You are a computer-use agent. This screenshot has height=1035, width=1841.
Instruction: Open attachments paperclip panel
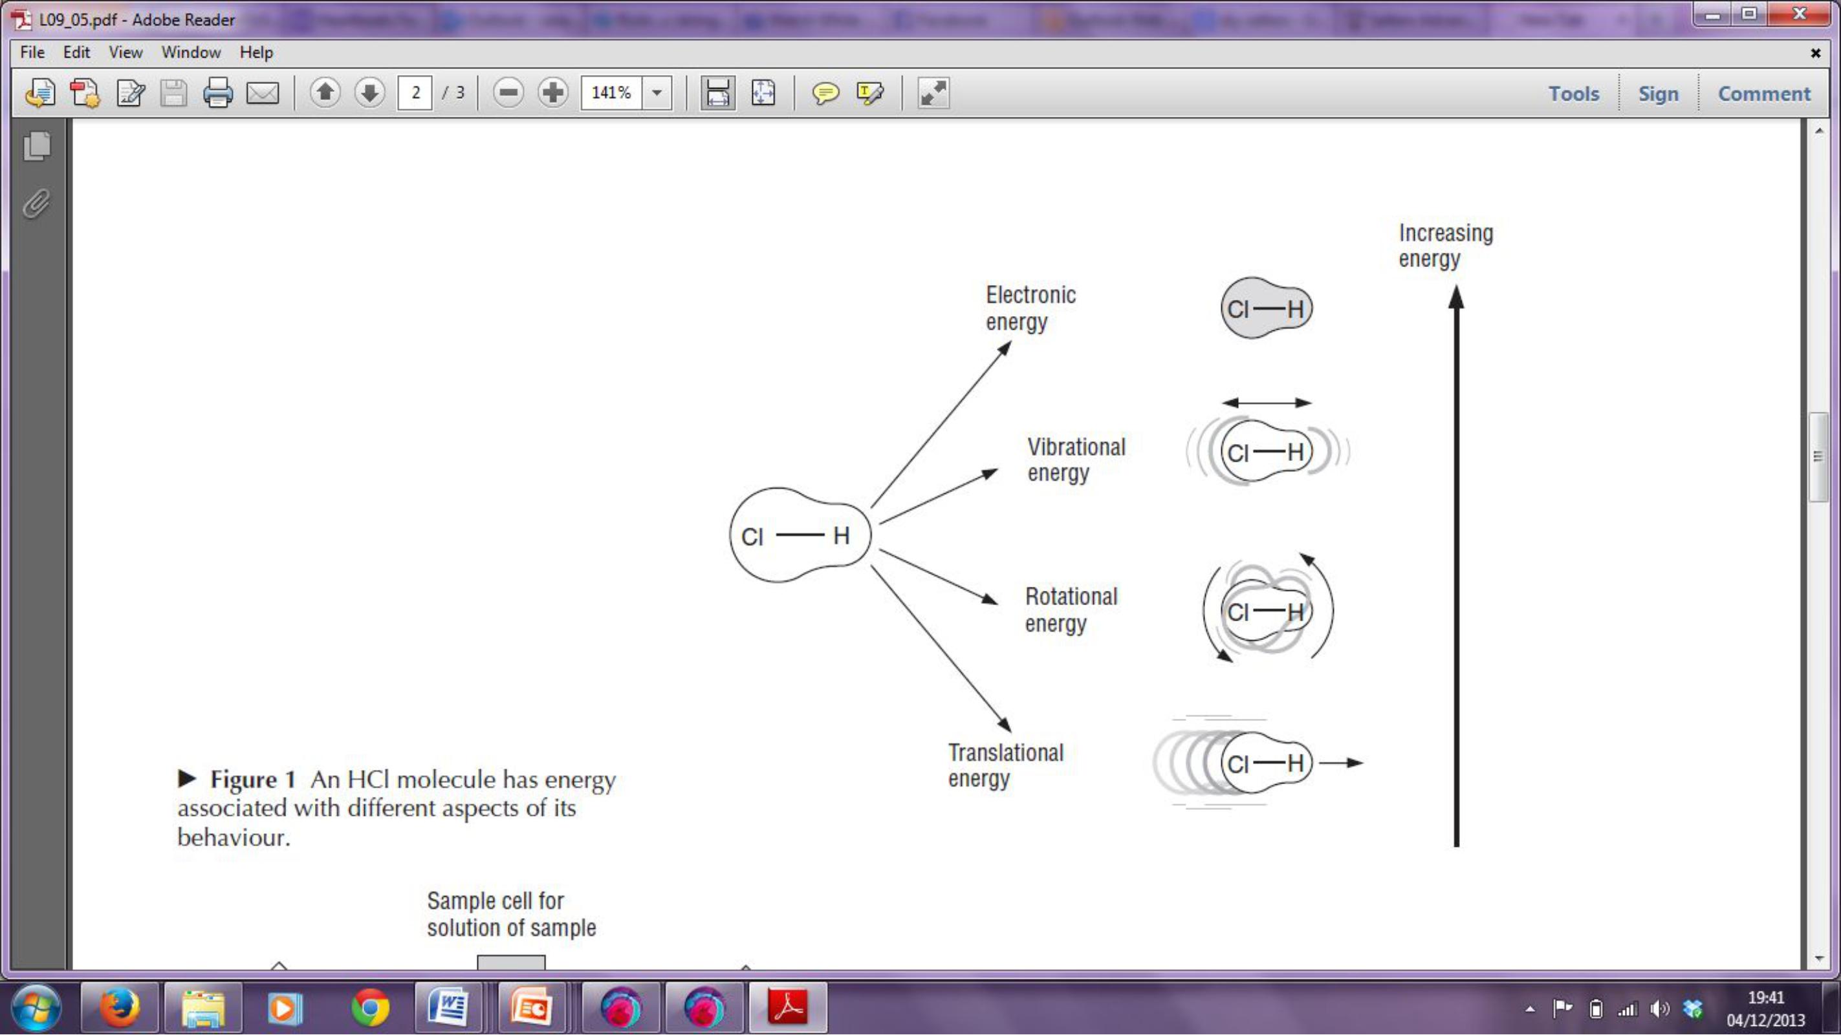36,204
